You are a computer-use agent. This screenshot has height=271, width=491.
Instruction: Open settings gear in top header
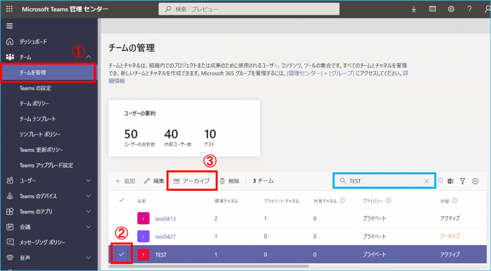pos(451,9)
